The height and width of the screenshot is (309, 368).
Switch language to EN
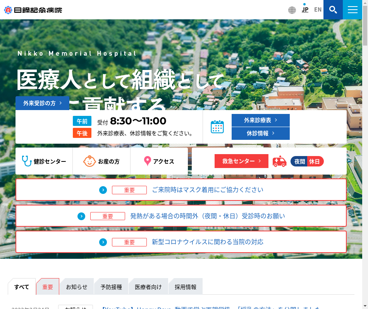(x=318, y=10)
